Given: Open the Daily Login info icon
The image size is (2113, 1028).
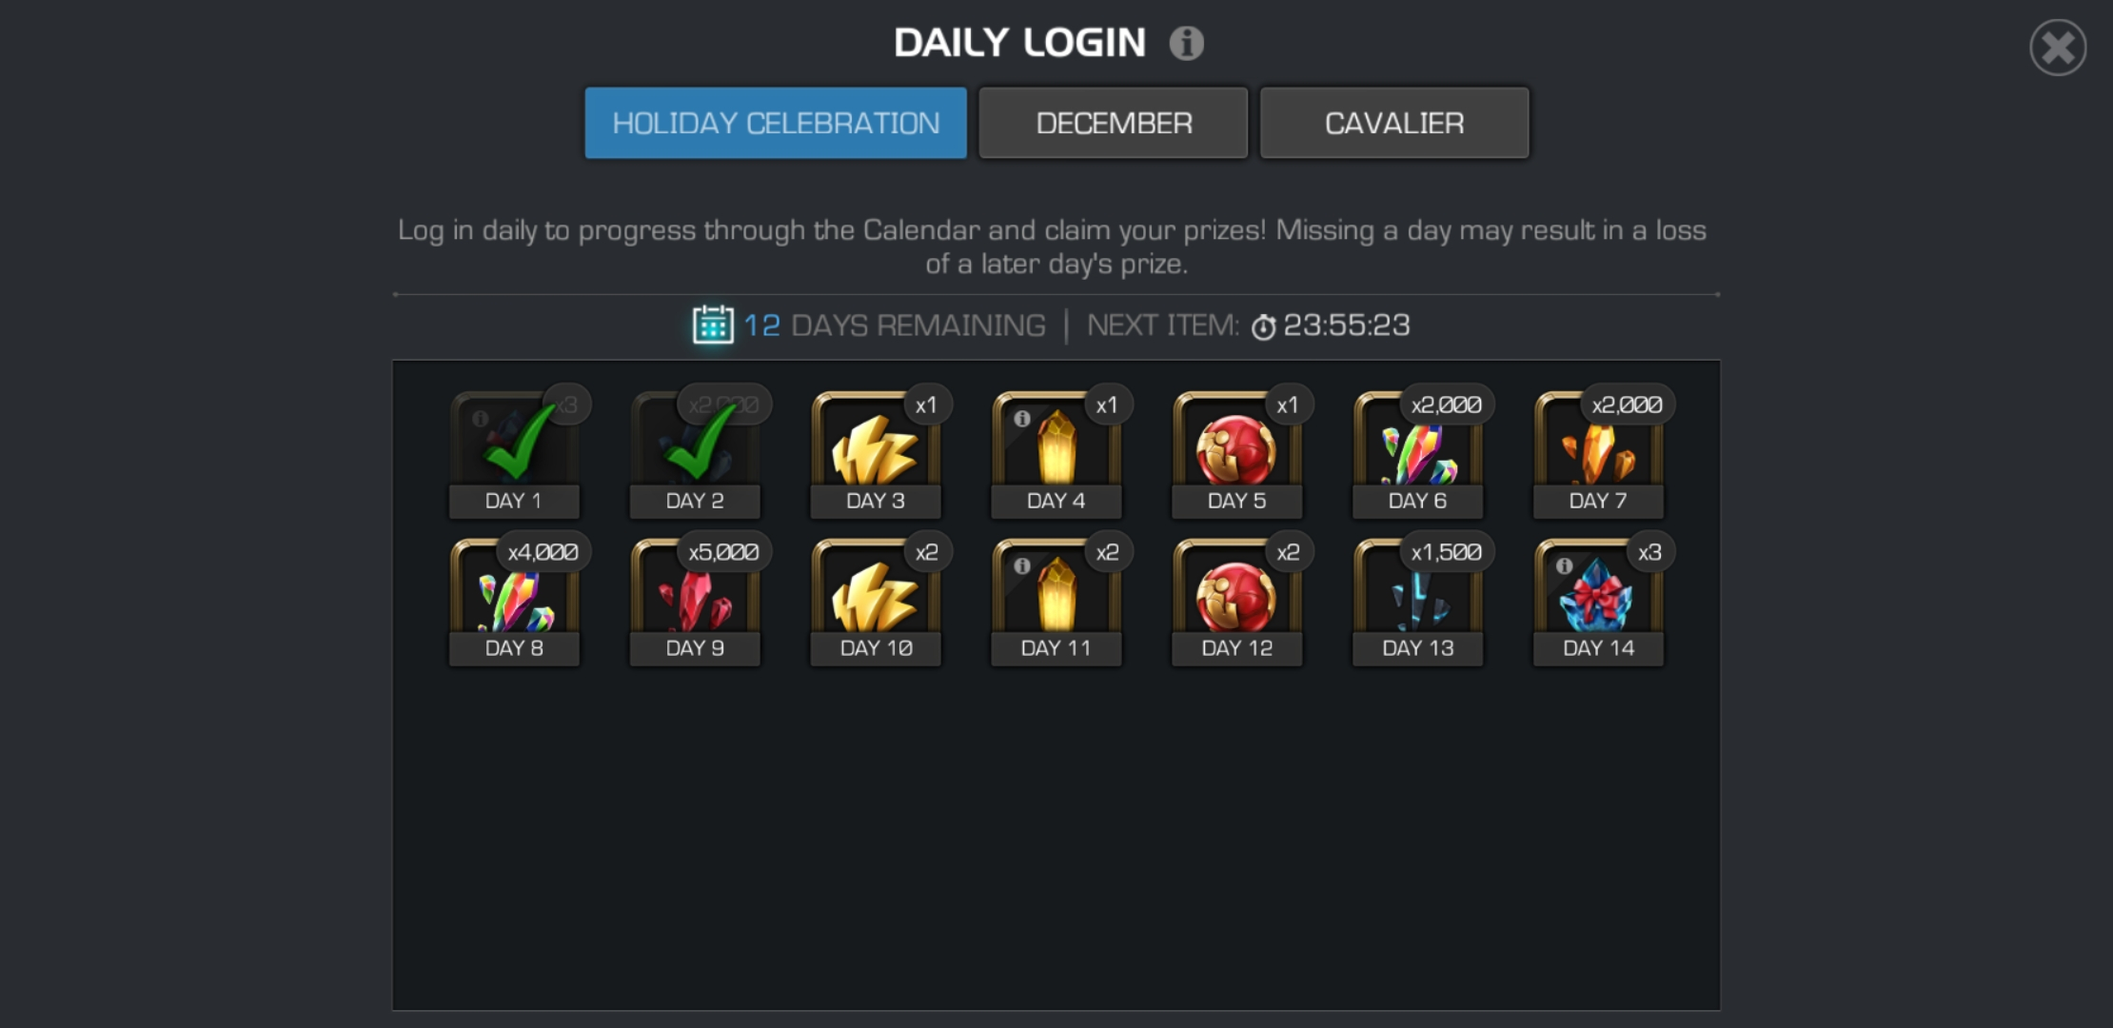Looking at the screenshot, I should point(1186,43).
